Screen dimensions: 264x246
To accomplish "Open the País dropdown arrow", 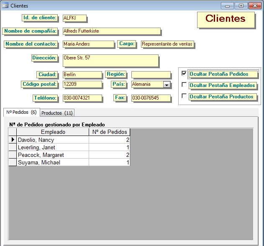I will coord(167,85).
